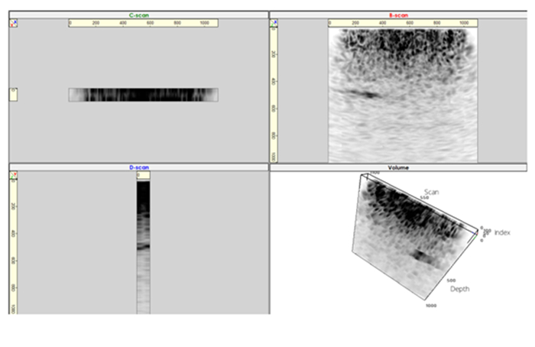Click the dark flaw indication in B-scan
This screenshot has width=535, height=347.
363,94
